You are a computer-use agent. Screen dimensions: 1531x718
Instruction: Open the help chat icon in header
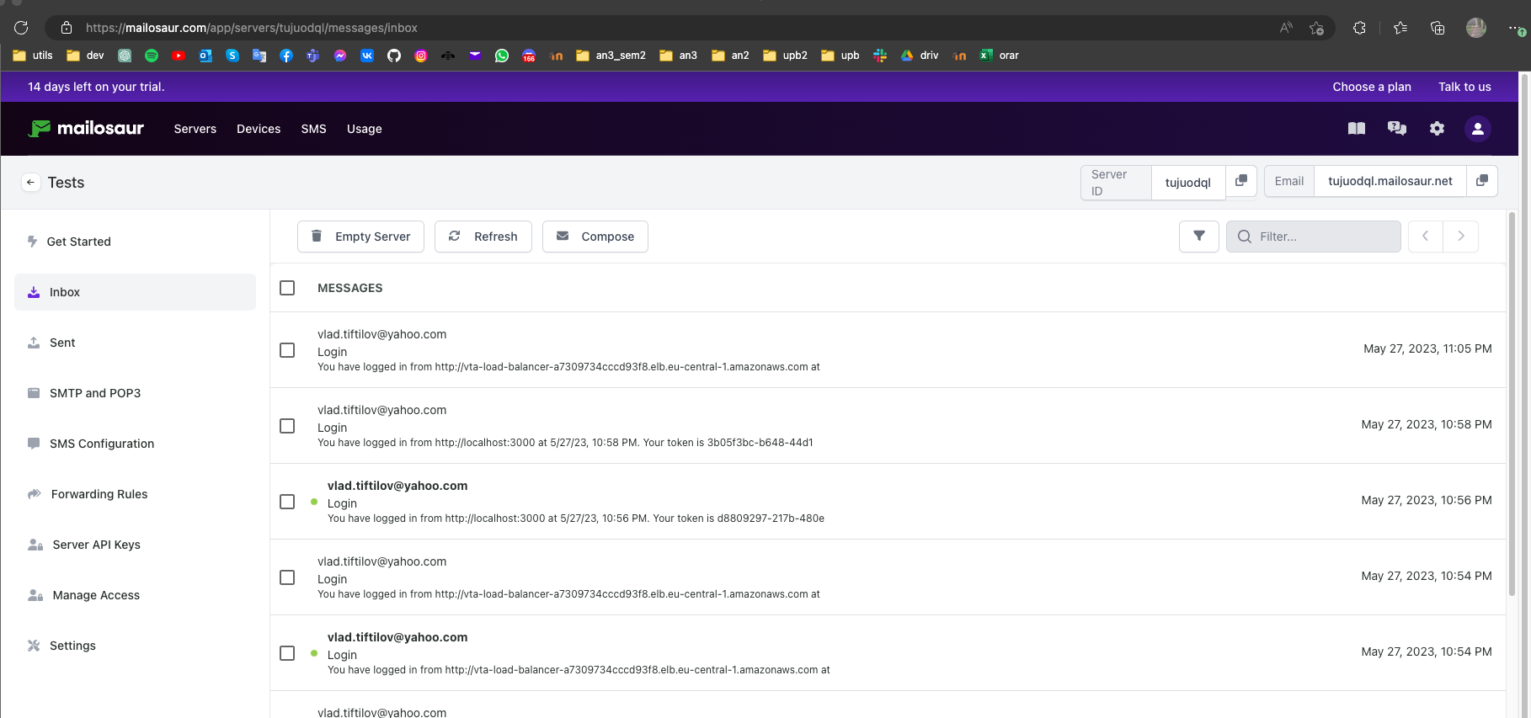tap(1397, 129)
